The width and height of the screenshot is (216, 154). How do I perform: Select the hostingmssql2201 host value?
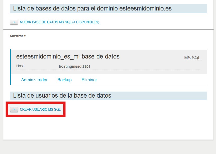75,66
